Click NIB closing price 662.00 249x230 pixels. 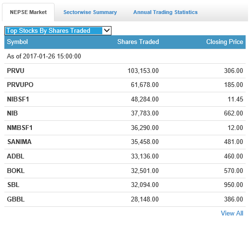pyautogui.click(x=234, y=113)
